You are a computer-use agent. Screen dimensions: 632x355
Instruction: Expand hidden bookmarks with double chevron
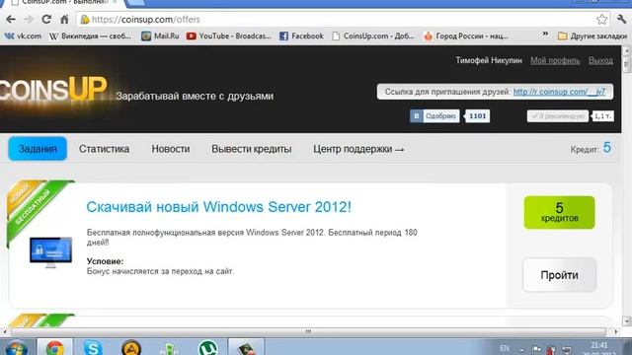(x=545, y=35)
